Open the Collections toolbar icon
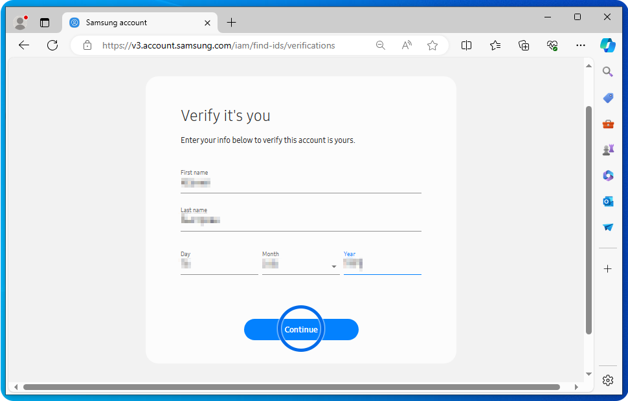The image size is (628, 401). pyautogui.click(x=524, y=45)
